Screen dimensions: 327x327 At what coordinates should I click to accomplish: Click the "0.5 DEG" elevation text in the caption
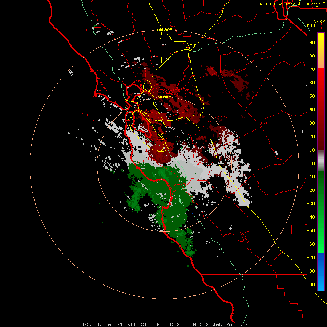168,324
